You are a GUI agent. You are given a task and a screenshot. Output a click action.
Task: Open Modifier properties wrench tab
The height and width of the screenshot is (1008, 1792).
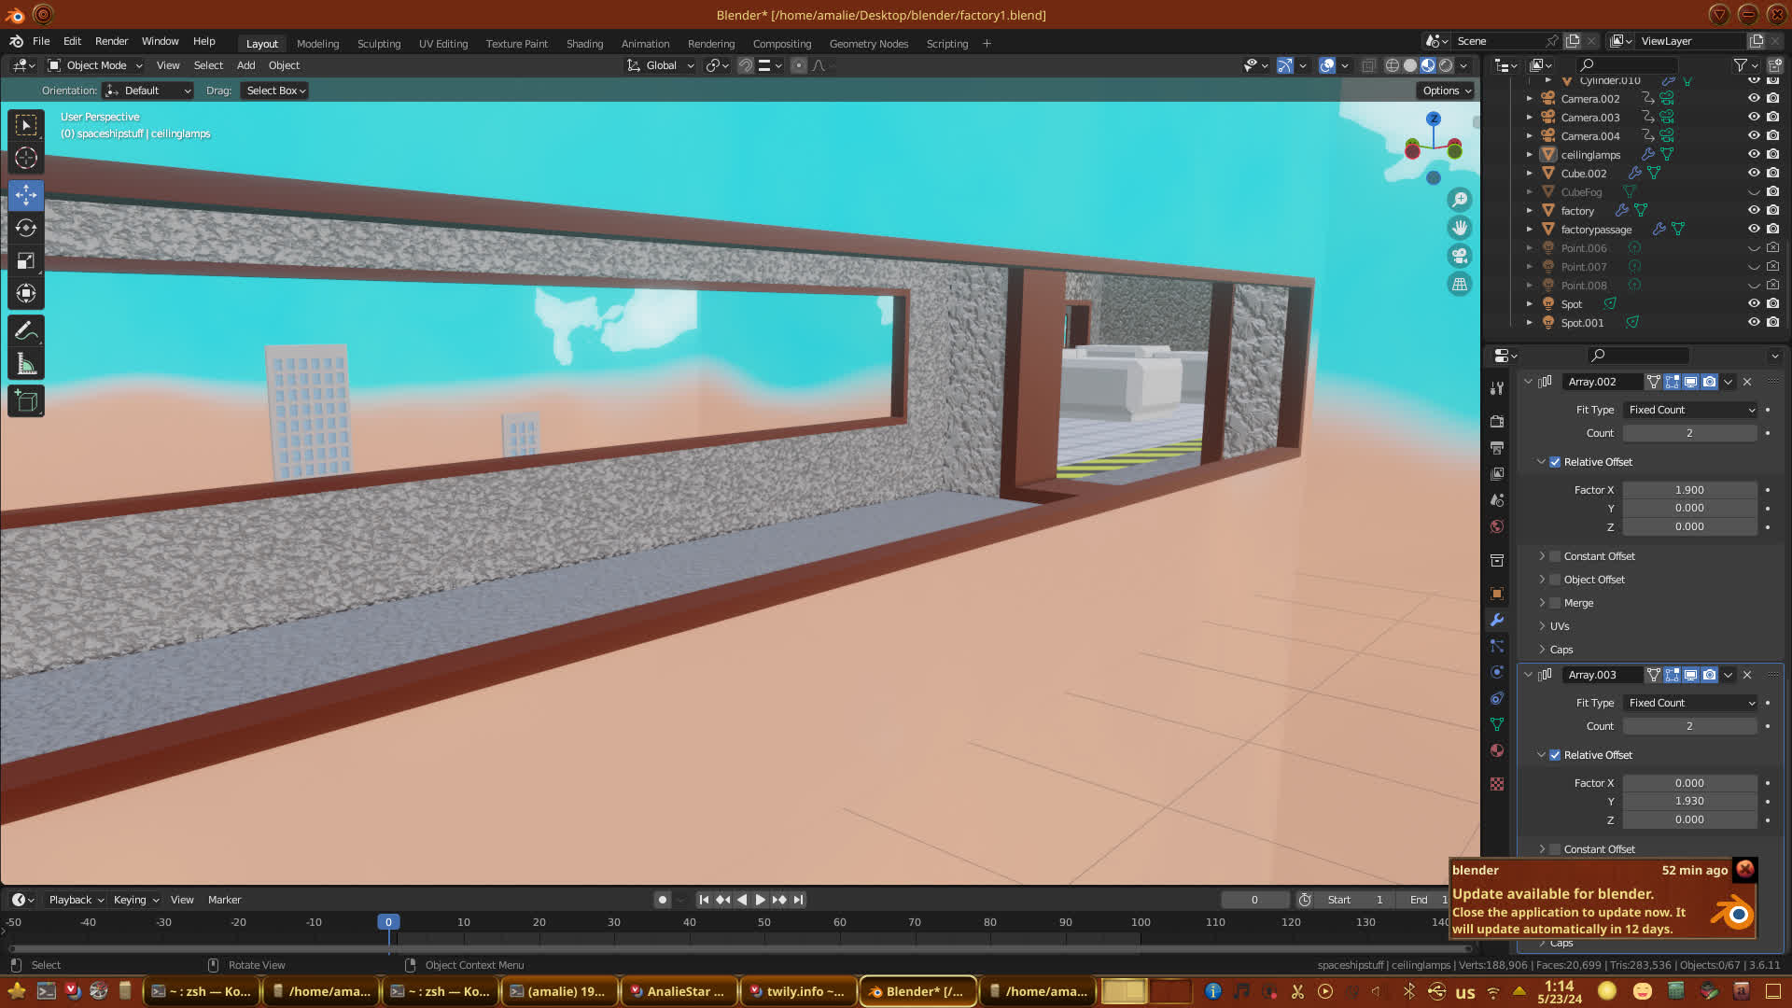point(1497,620)
